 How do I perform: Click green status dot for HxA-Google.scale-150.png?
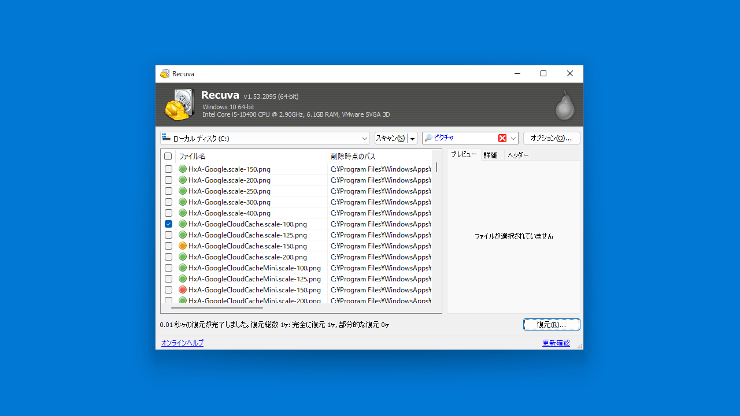[183, 169]
